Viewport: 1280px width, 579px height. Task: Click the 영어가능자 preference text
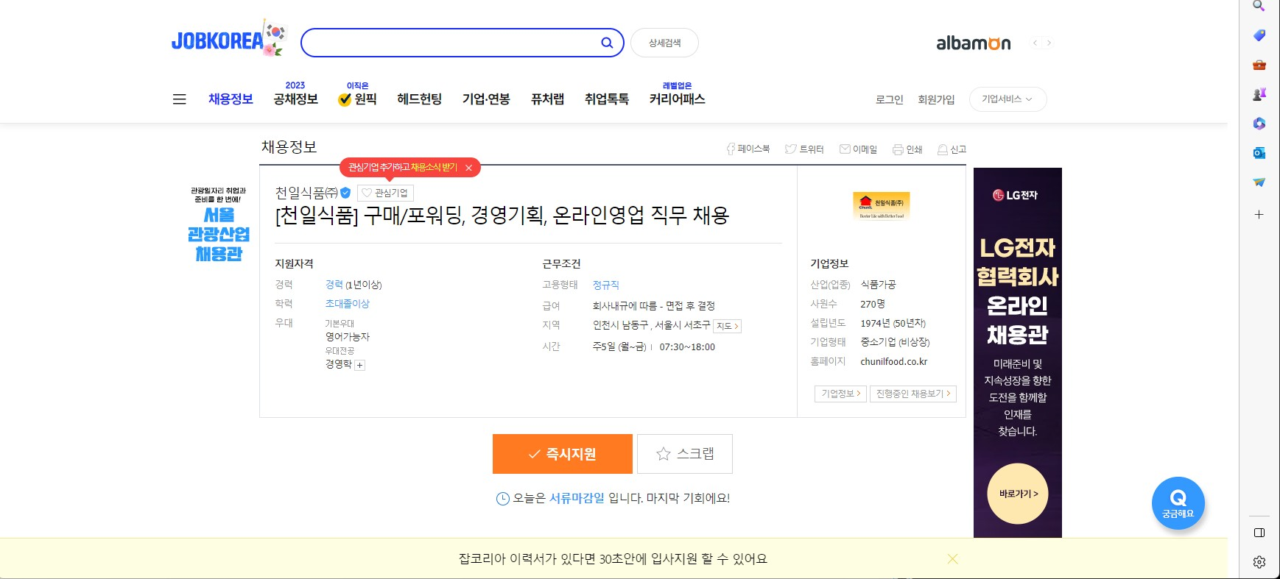[x=348, y=336]
